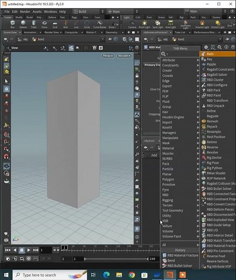Screen dimensions: 236x280
Task: Select the Box shelf tool
Action: click(12, 24)
